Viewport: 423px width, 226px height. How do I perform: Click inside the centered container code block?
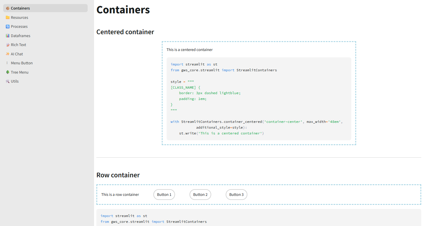click(259, 99)
